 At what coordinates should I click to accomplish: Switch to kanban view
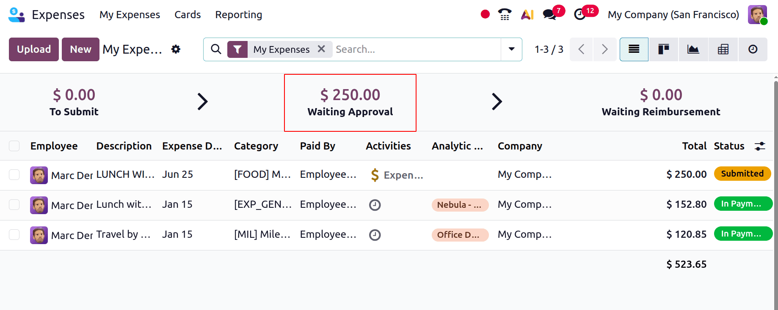(x=664, y=49)
